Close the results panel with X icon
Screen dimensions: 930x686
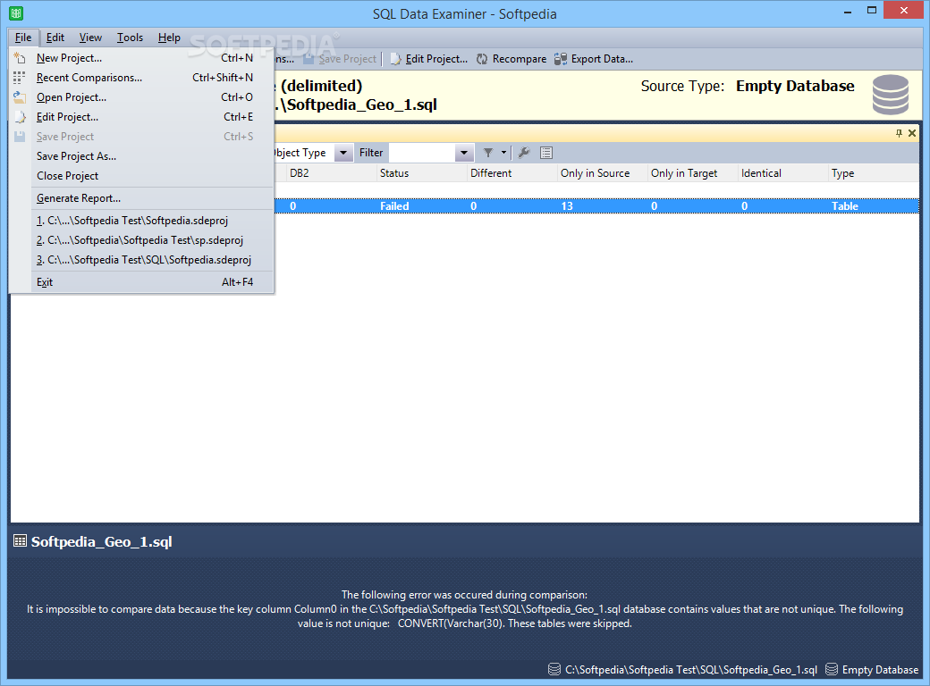tap(912, 133)
